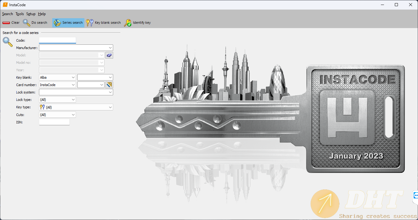Click the car icon beside Model

pyautogui.click(x=109, y=55)
